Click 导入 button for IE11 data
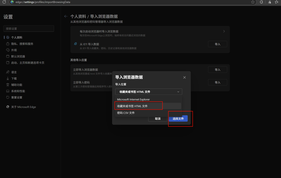Screen dimensions: 281x178 coord(217,44)
